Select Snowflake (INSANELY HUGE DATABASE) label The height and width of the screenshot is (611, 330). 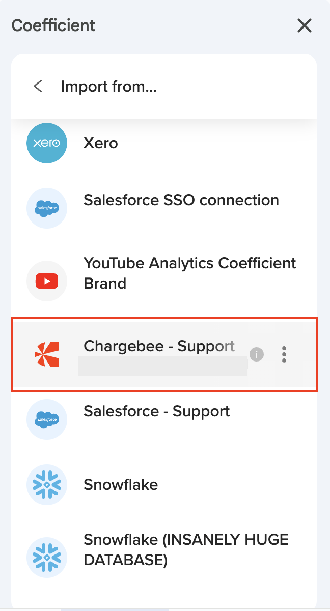pos(185,549)
